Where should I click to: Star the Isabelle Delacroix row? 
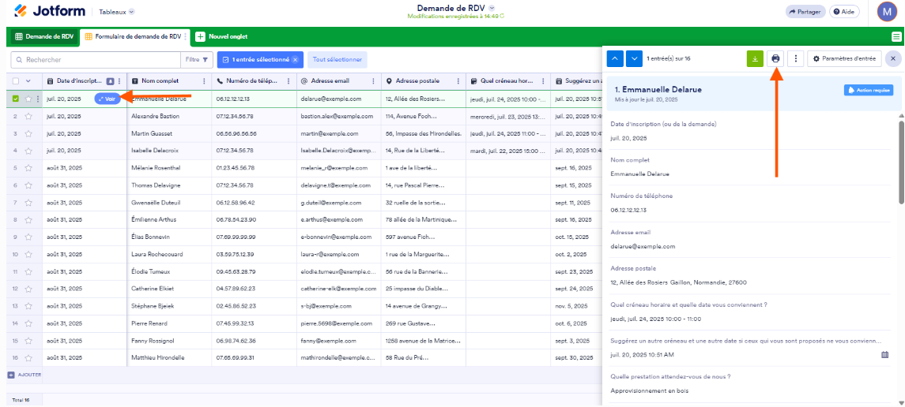tap(28, 151)
